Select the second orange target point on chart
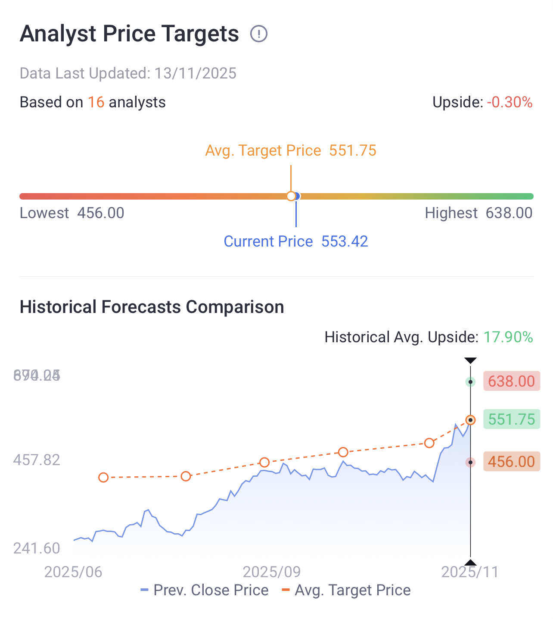 click(186, 476)
